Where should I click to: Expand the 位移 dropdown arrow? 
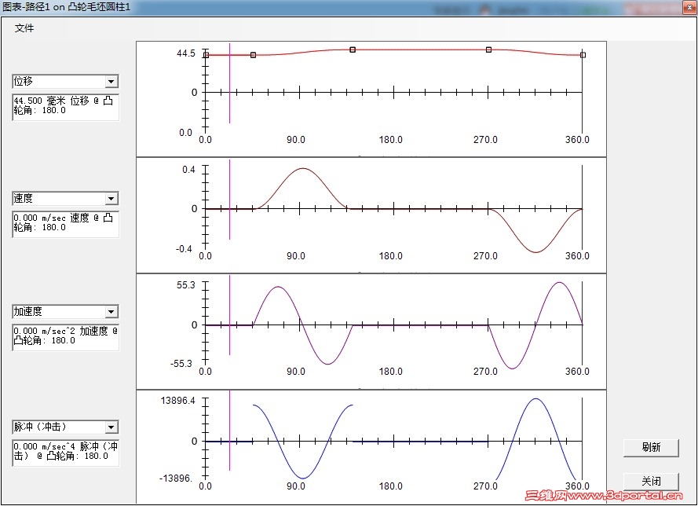click(x=111, y=82)
